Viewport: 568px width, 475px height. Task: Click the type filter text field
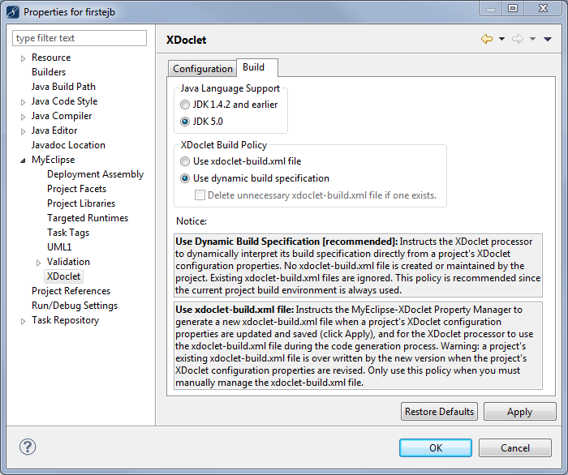pyautogui.click(x=80, y=38)
